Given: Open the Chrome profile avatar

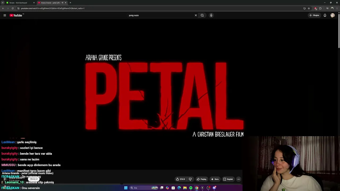Looking at the screenshot, I should (x=332, y=8).
